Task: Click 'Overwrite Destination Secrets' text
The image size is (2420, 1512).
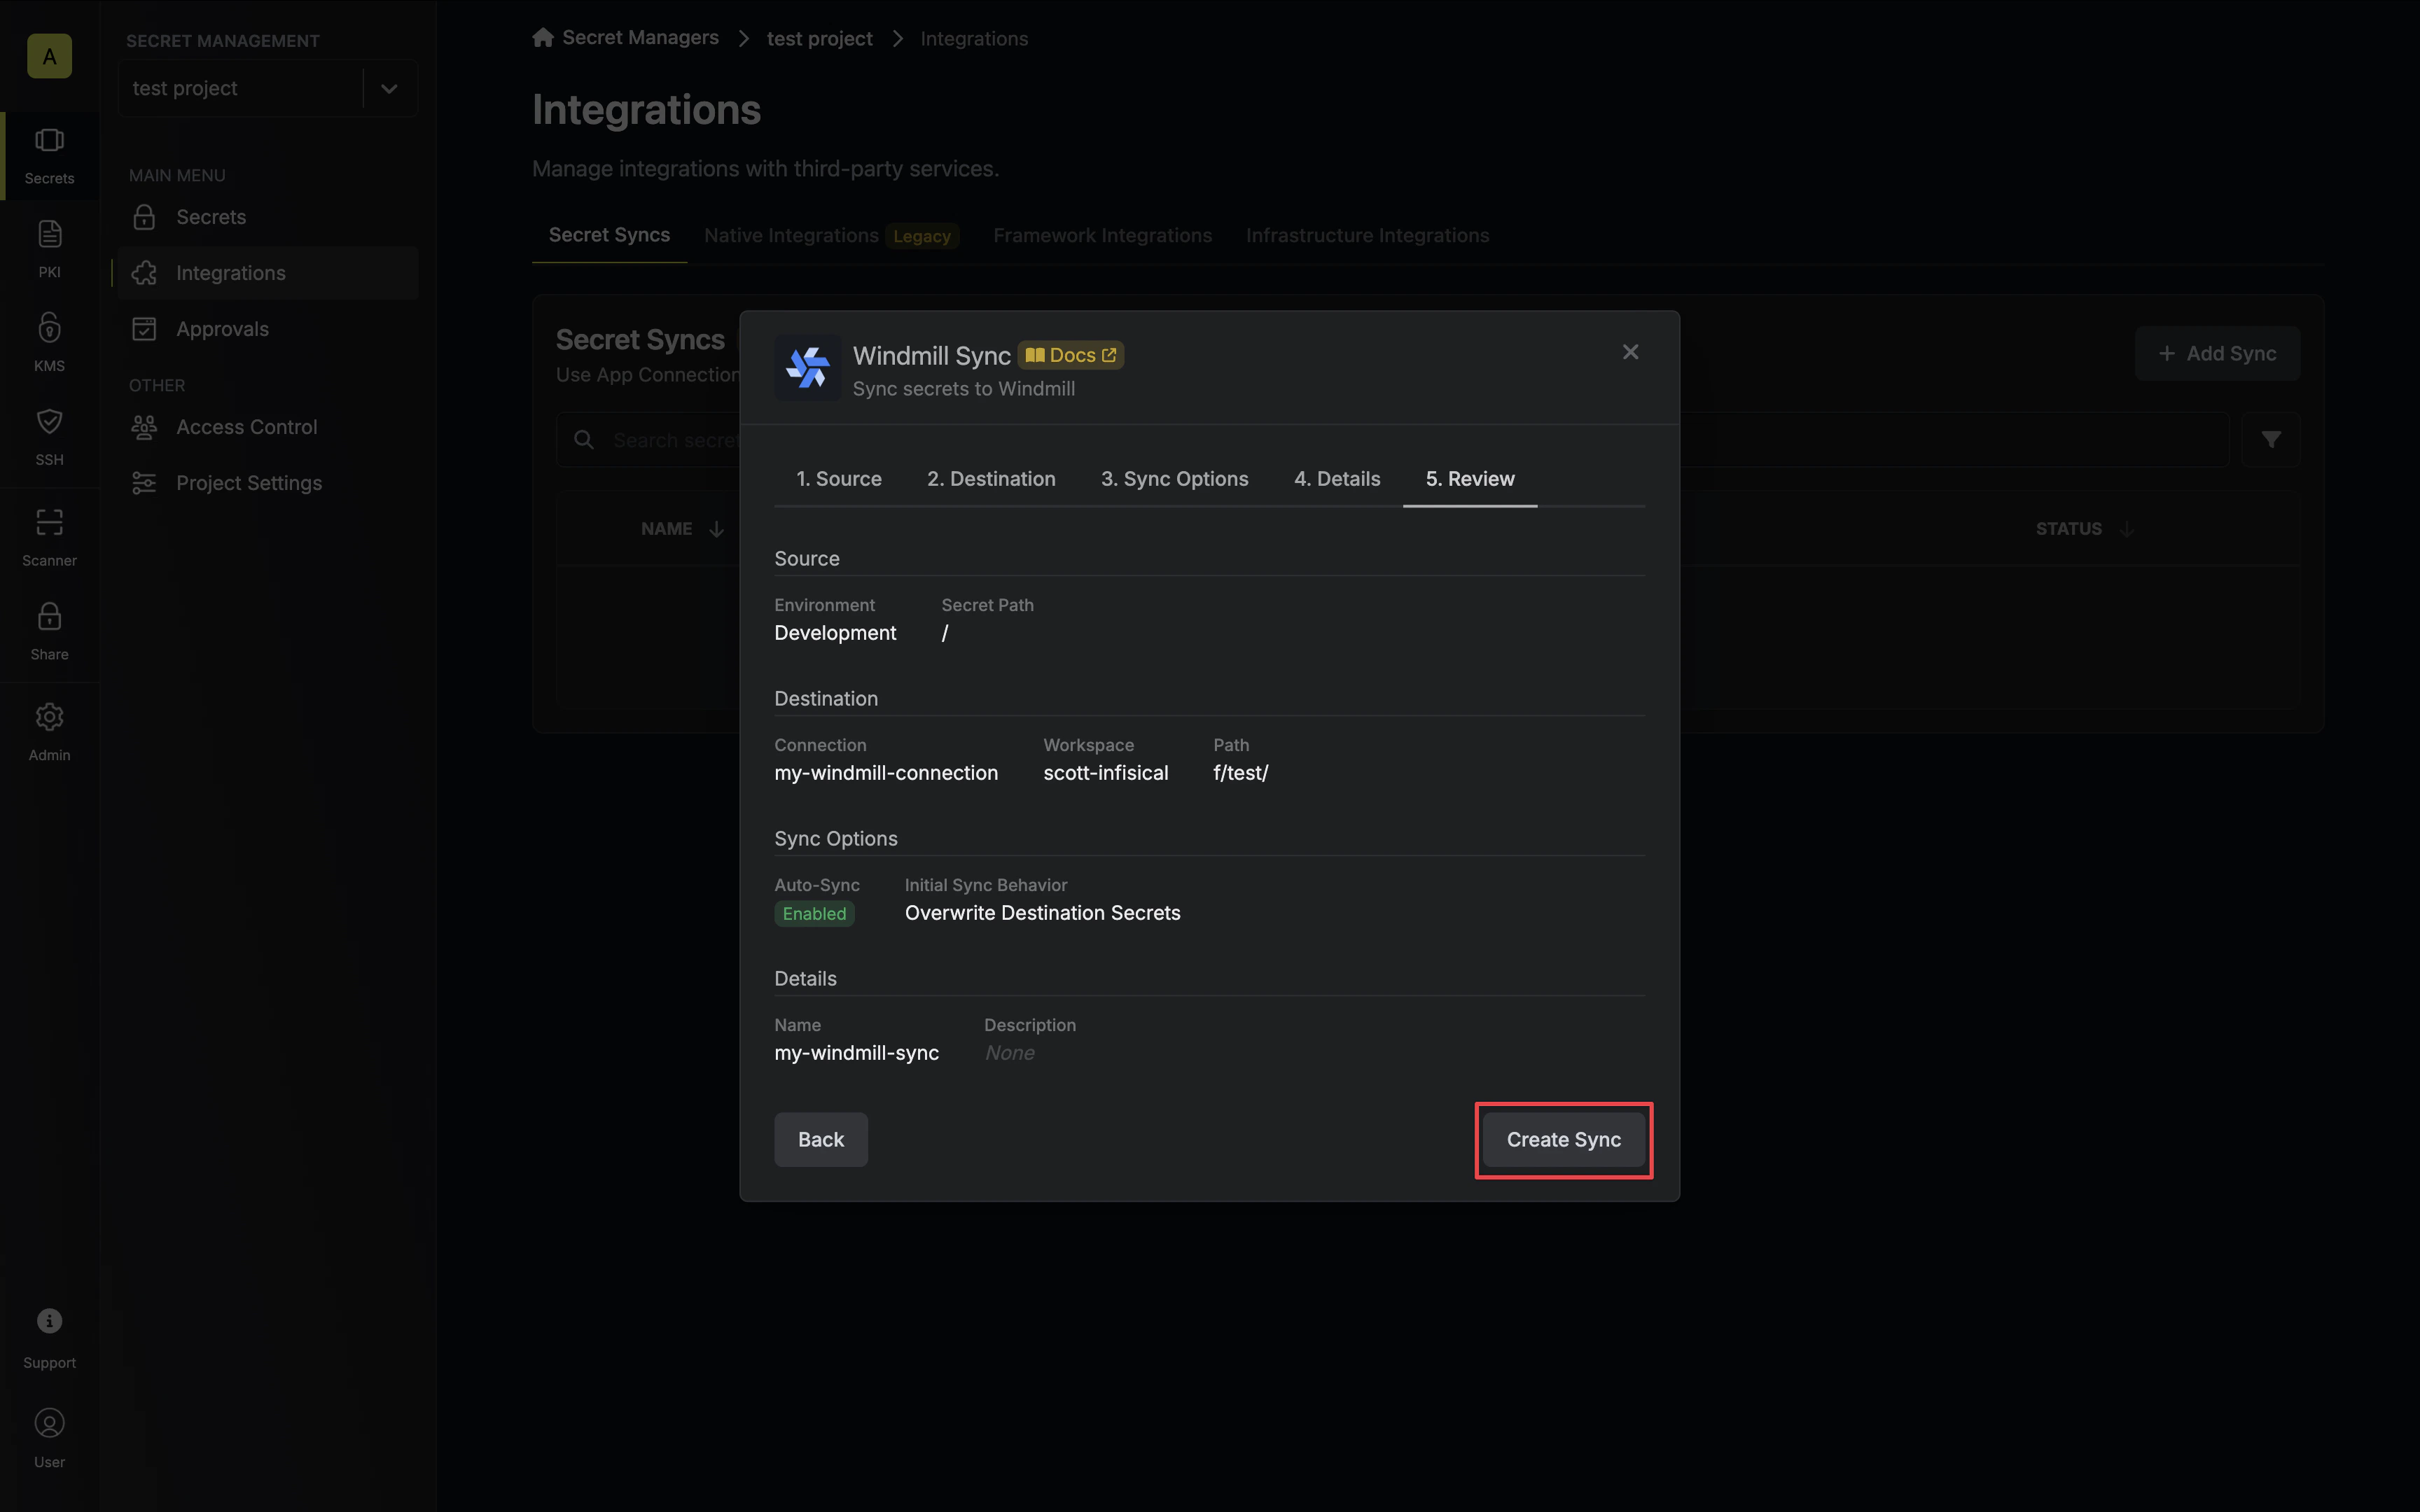Action: click(1042, 913)
